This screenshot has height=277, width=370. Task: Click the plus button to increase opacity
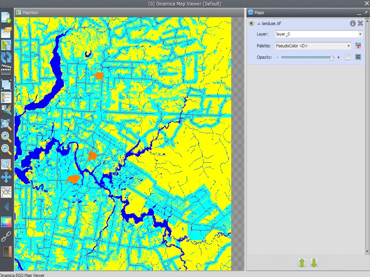[338, 57]
